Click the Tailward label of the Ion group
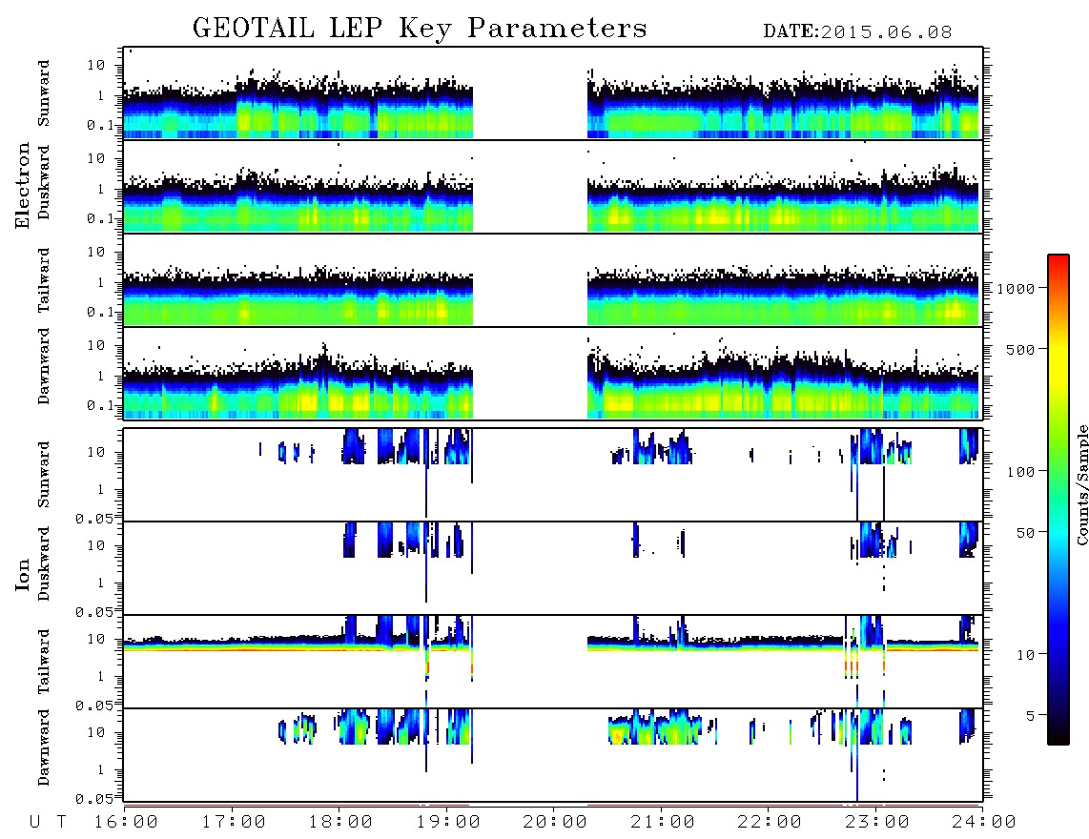1089x839 pixels. [x=44, y=662]
